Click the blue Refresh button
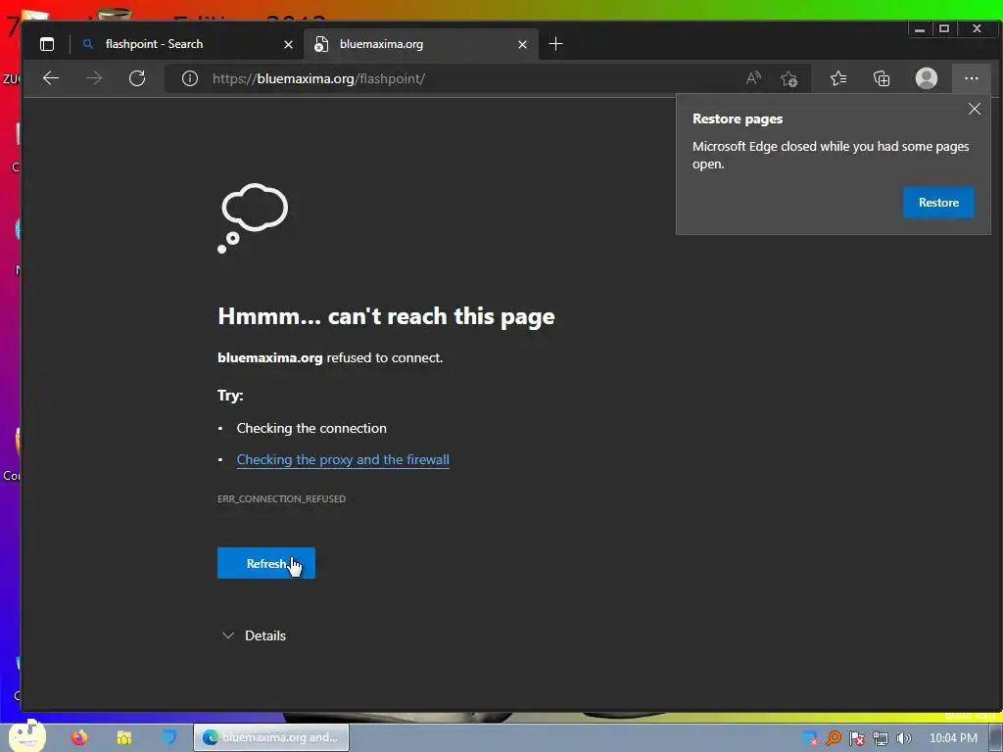This screenshot has height=752, width=1003. (x=266, y=563)
